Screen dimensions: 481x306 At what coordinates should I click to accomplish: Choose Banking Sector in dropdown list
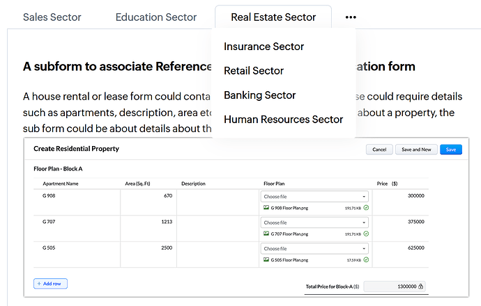point(259,95)
